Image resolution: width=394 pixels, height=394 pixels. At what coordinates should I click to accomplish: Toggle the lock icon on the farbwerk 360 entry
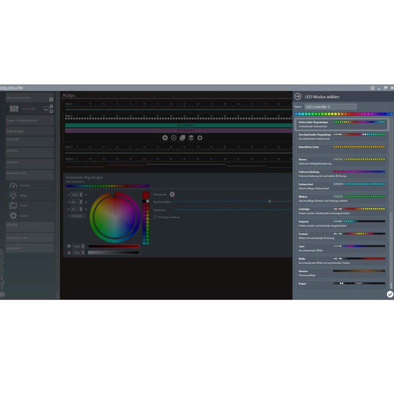tap(52, 105)
